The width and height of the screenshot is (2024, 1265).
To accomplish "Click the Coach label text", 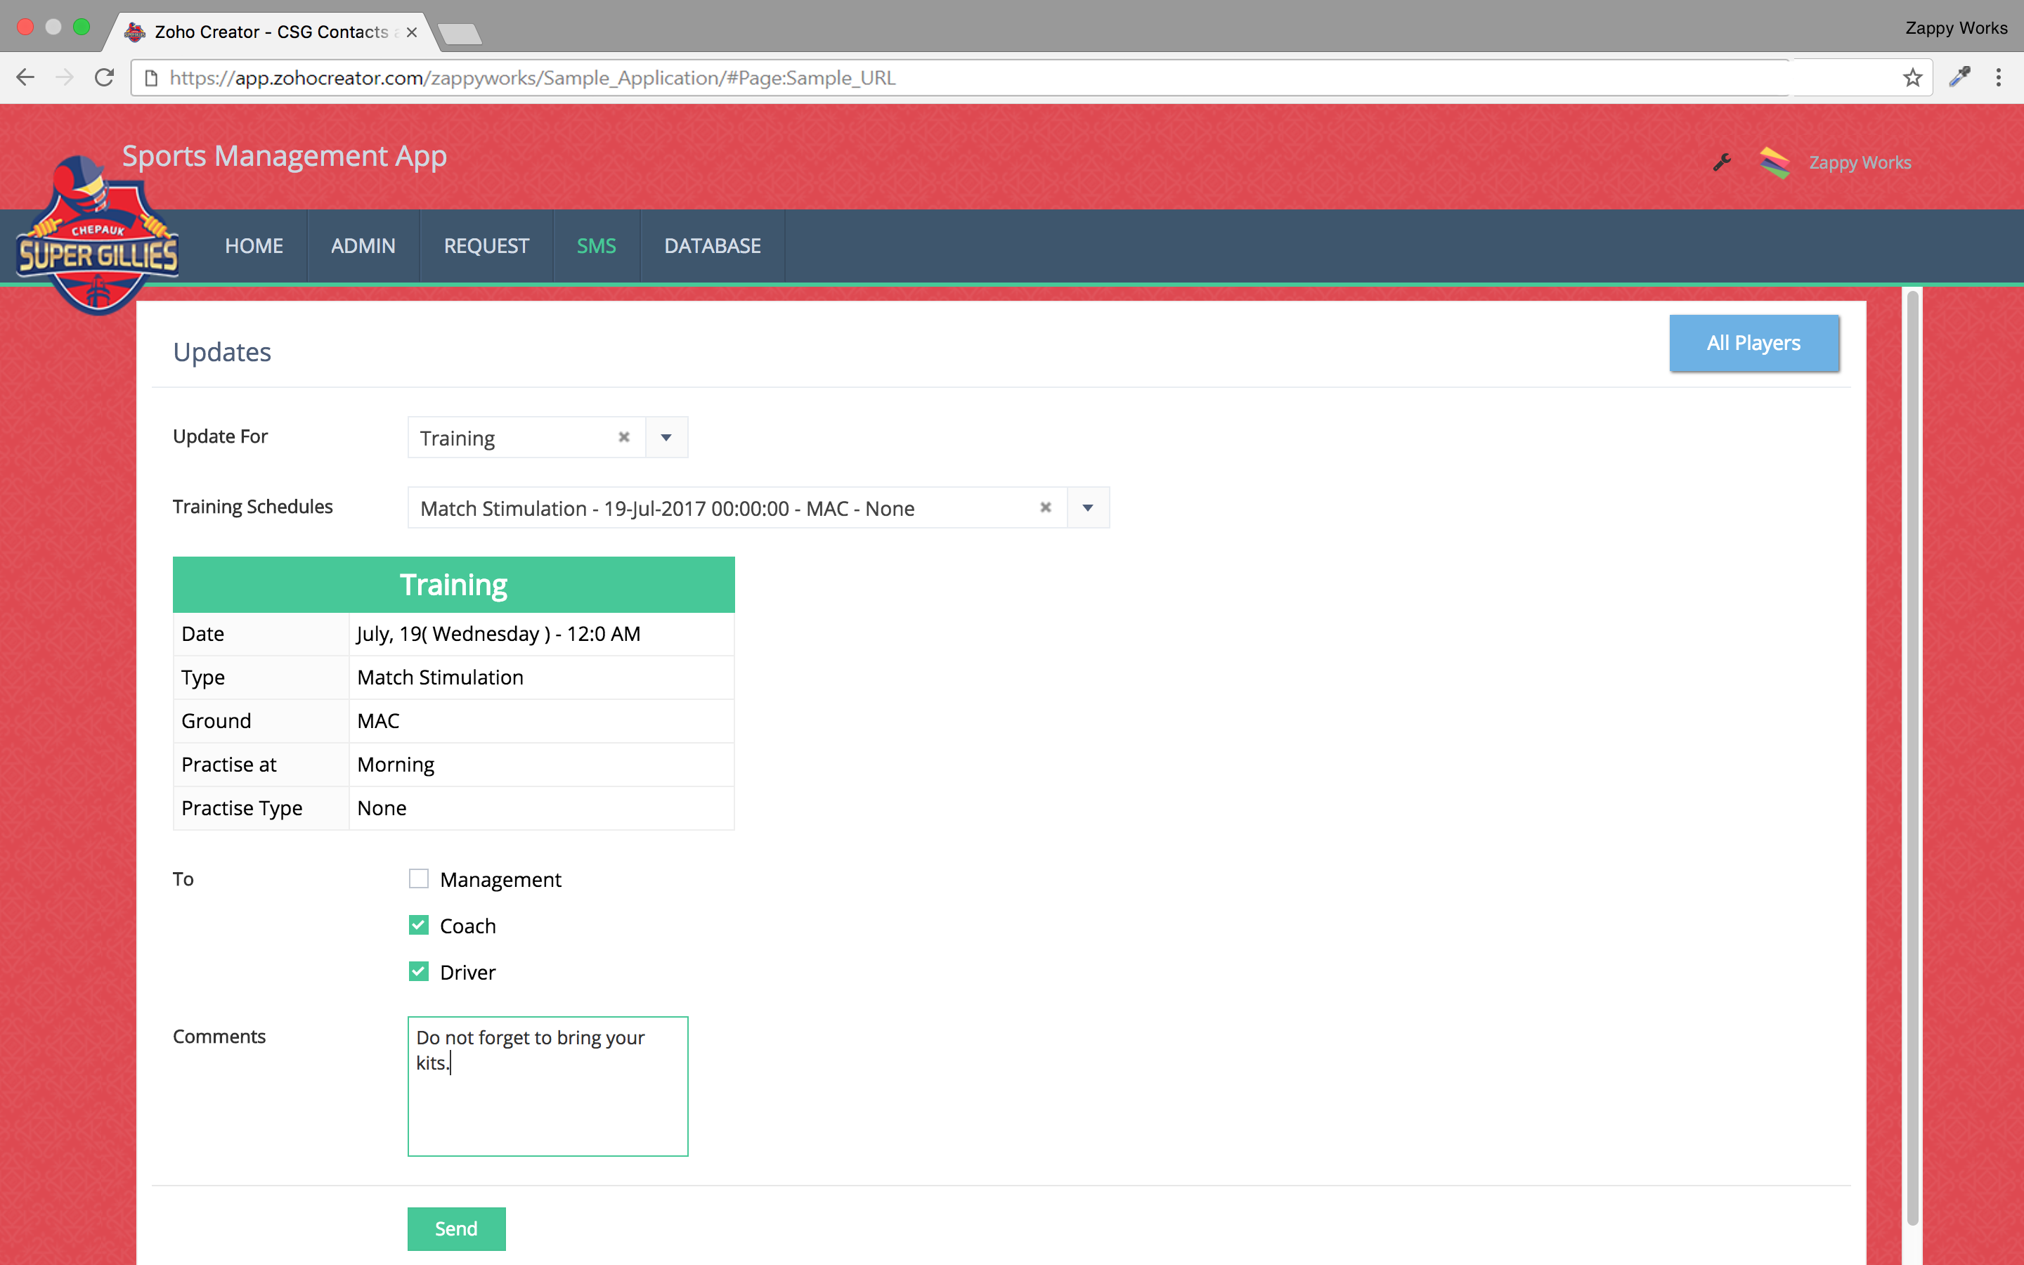I will click(x=467, y=926).
